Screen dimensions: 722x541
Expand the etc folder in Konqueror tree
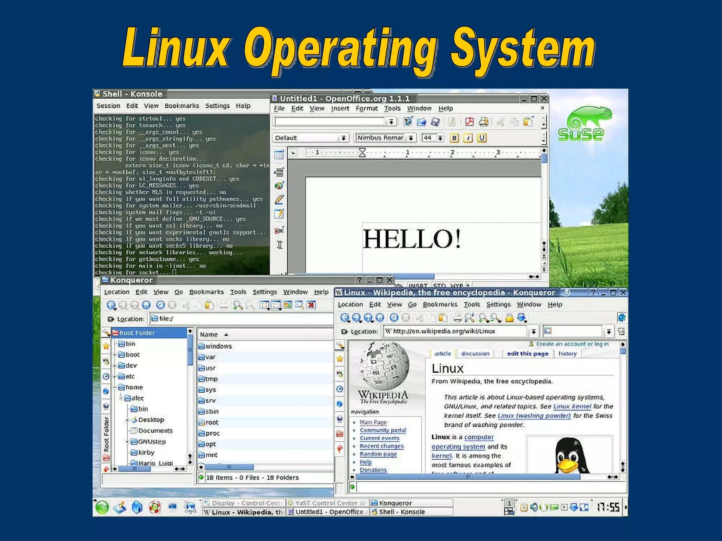[x=115, y=377]
